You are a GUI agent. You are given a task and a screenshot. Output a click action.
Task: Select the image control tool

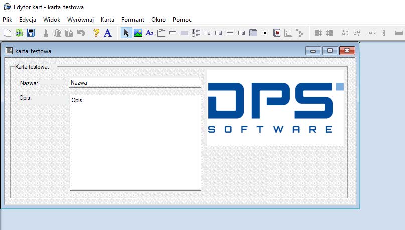[x=138, y=33]
